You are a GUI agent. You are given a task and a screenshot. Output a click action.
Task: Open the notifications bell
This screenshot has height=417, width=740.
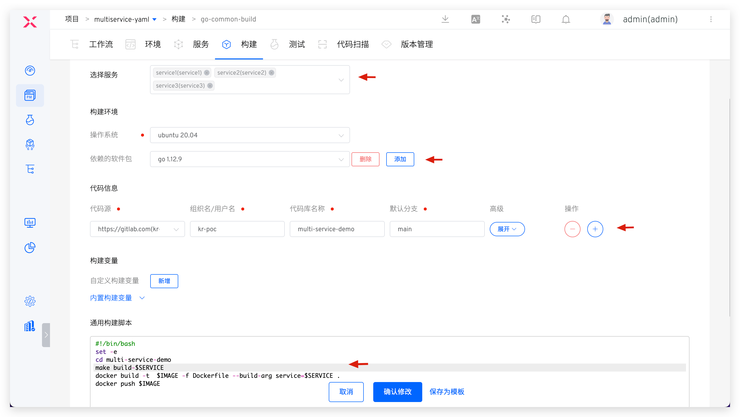click(566, 19)
